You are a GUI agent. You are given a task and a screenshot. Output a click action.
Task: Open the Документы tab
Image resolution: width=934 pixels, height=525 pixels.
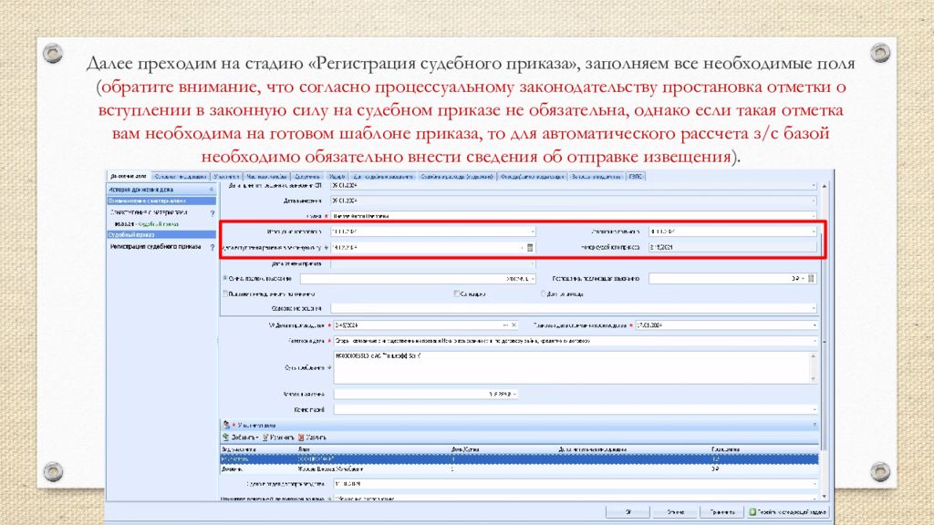point(308,177)
